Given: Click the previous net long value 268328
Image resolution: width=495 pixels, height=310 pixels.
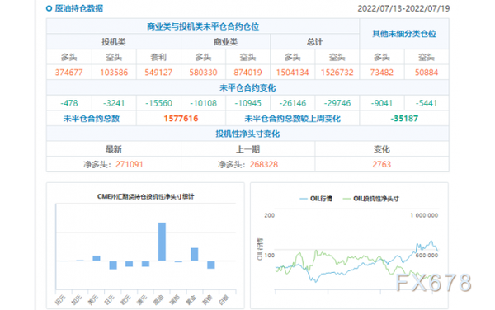Looking at the screenshot, I should coord(264,164).
